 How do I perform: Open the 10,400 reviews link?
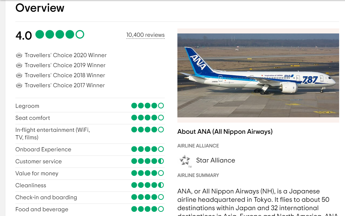145,35
